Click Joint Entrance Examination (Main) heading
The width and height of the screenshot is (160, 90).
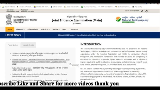[x=77, y=20]
